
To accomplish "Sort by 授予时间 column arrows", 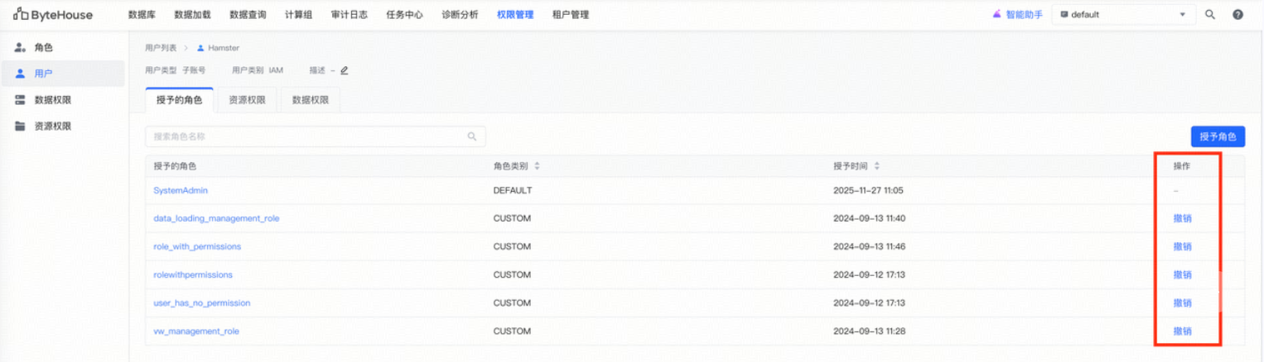I will coord(877,166).
